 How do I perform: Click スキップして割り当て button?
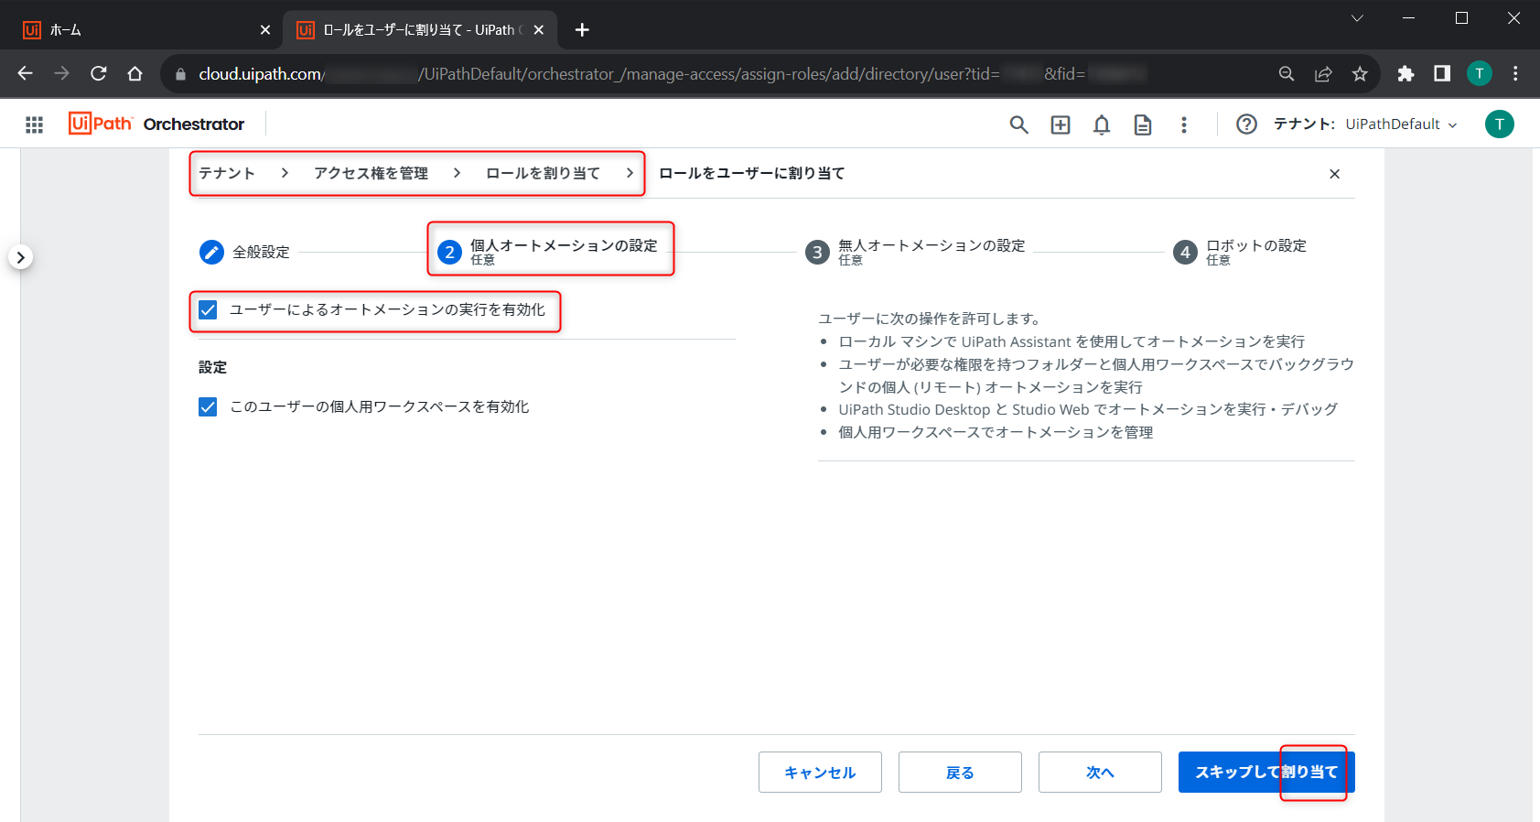click(1266, 773)
